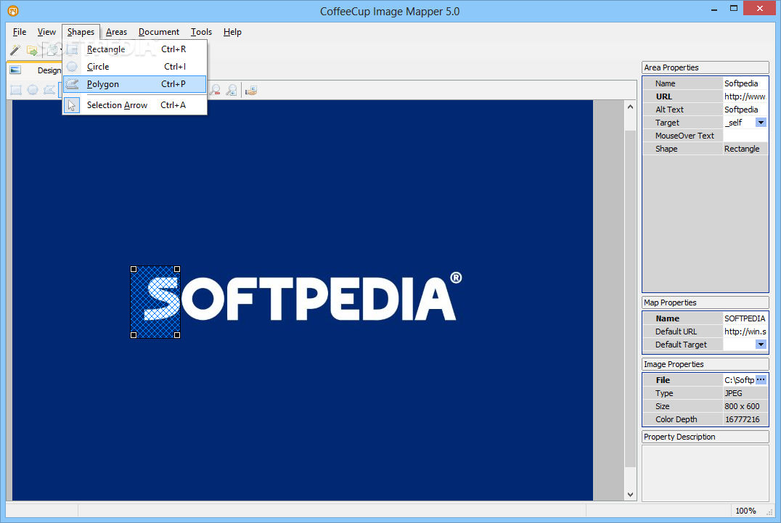
Task: Click the Rectangle menu item icon
Action: (73, 49)
